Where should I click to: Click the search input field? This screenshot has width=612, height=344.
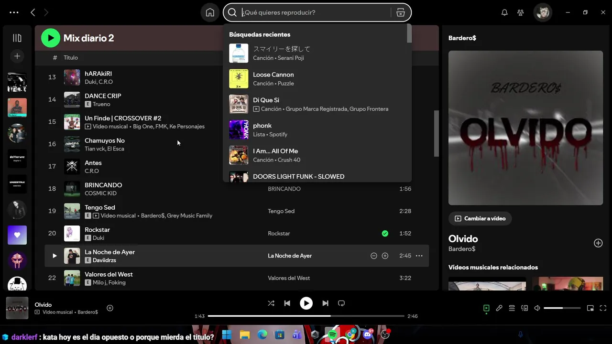[316, 12]
